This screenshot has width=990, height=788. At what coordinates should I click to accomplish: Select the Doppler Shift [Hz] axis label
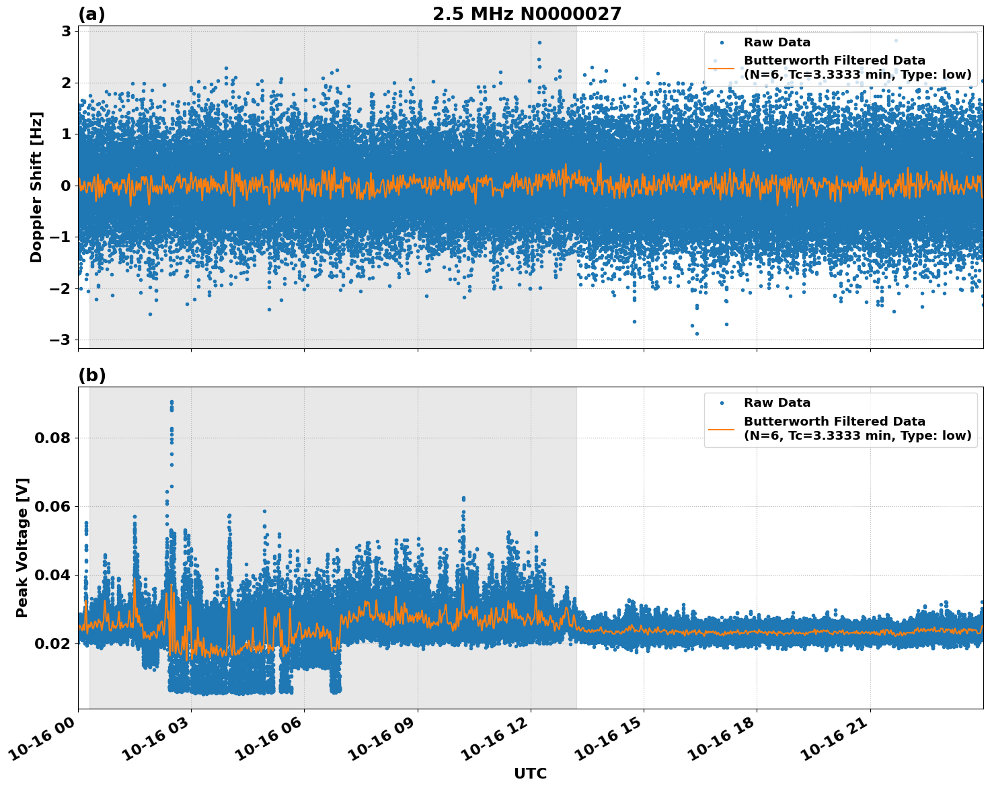pos(36,187)
